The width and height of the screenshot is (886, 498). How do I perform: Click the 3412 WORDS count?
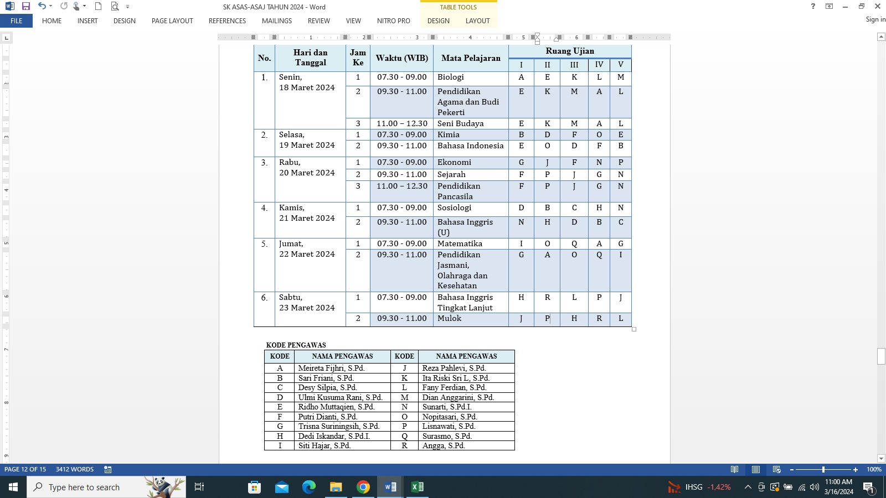pos(75,469)
